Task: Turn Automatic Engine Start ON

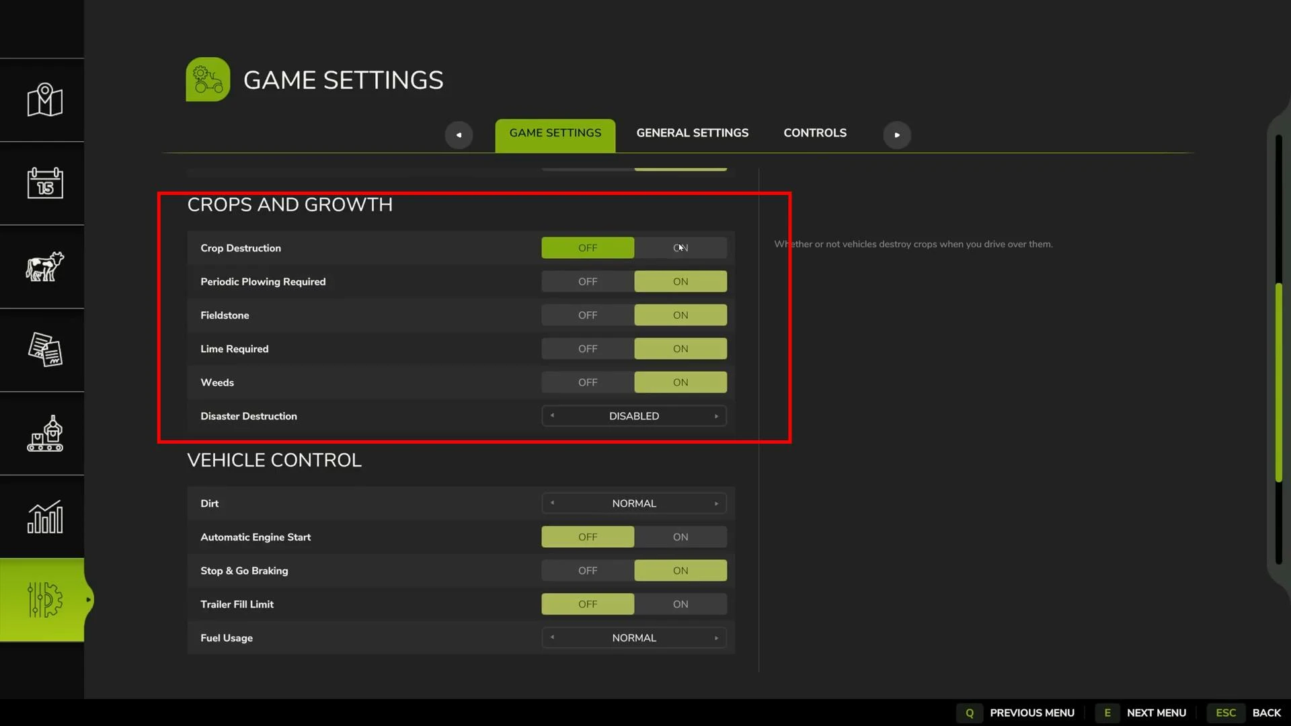Action: 680,537
